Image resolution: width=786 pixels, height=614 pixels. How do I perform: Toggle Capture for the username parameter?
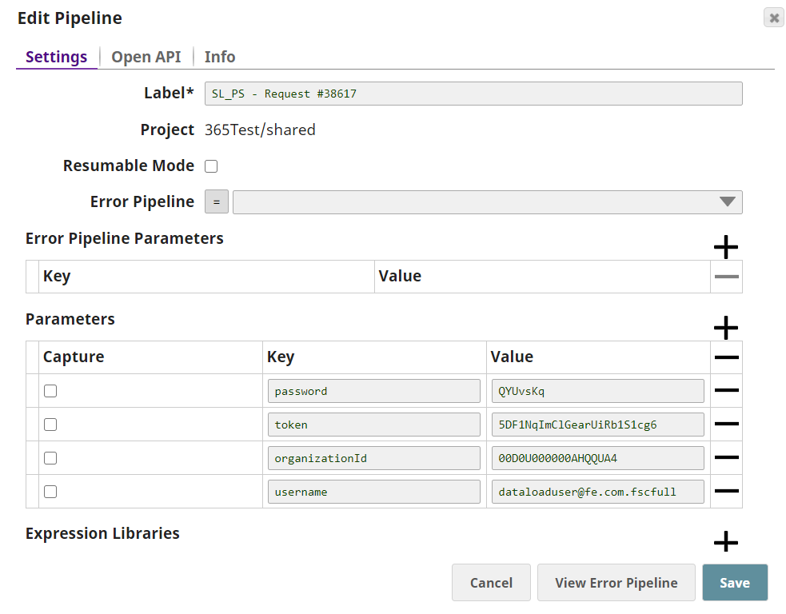pyautogui.click(x=50, y=492)
